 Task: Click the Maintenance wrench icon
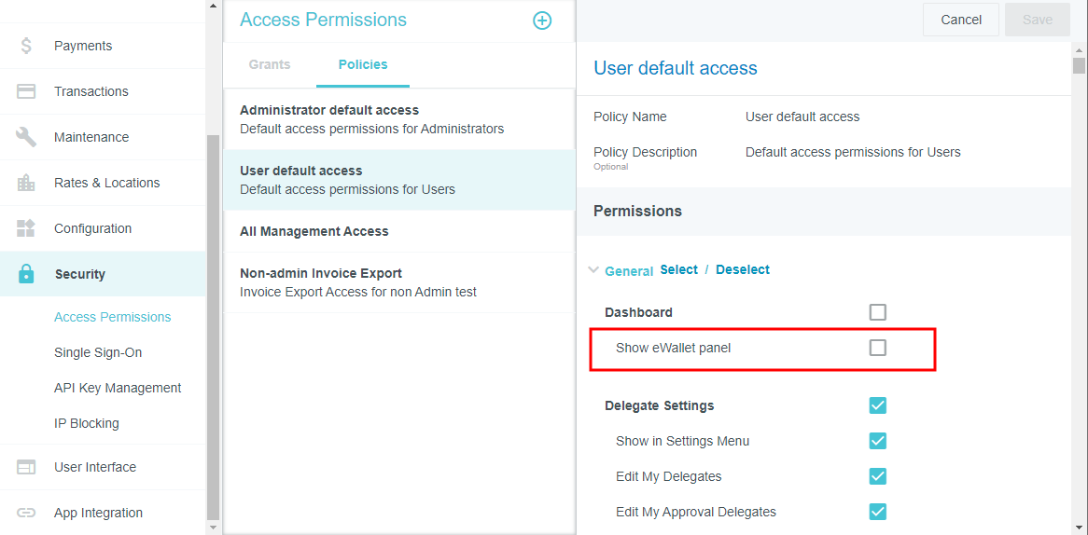tap(26, 137)
